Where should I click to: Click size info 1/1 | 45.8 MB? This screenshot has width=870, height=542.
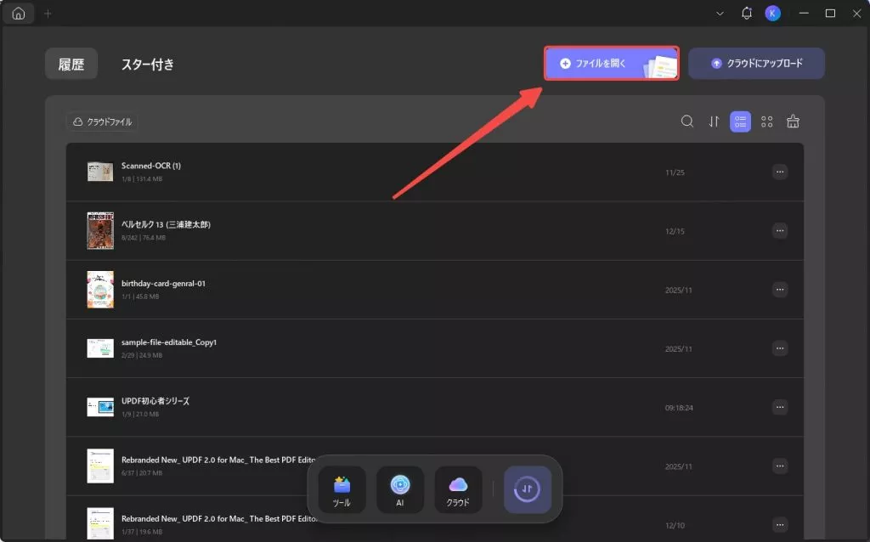click(140, 296)
